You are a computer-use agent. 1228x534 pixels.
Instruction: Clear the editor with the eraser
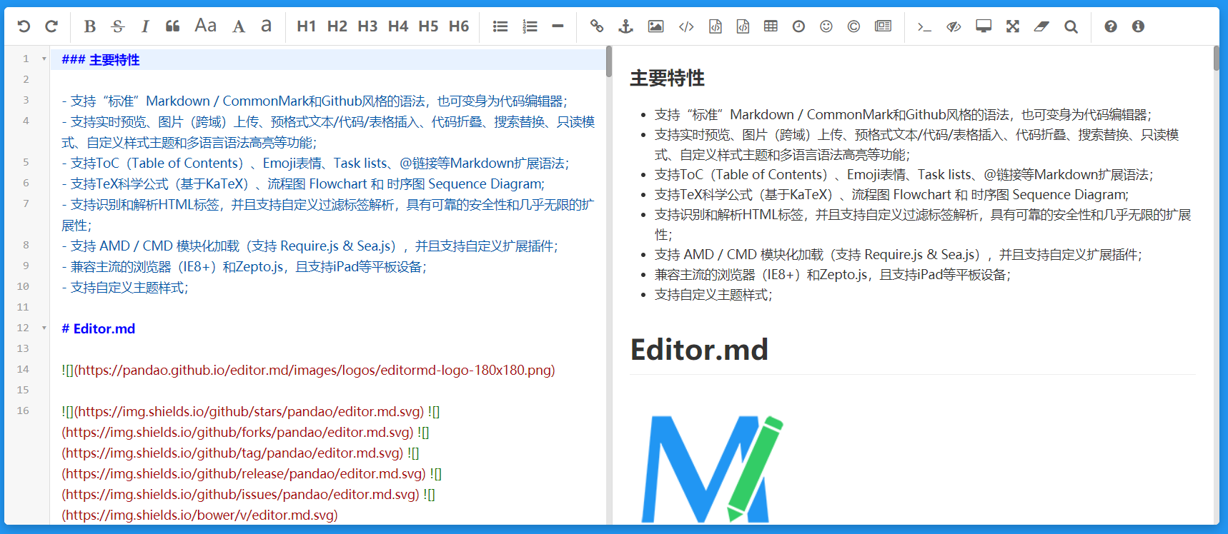point(1041,26)
